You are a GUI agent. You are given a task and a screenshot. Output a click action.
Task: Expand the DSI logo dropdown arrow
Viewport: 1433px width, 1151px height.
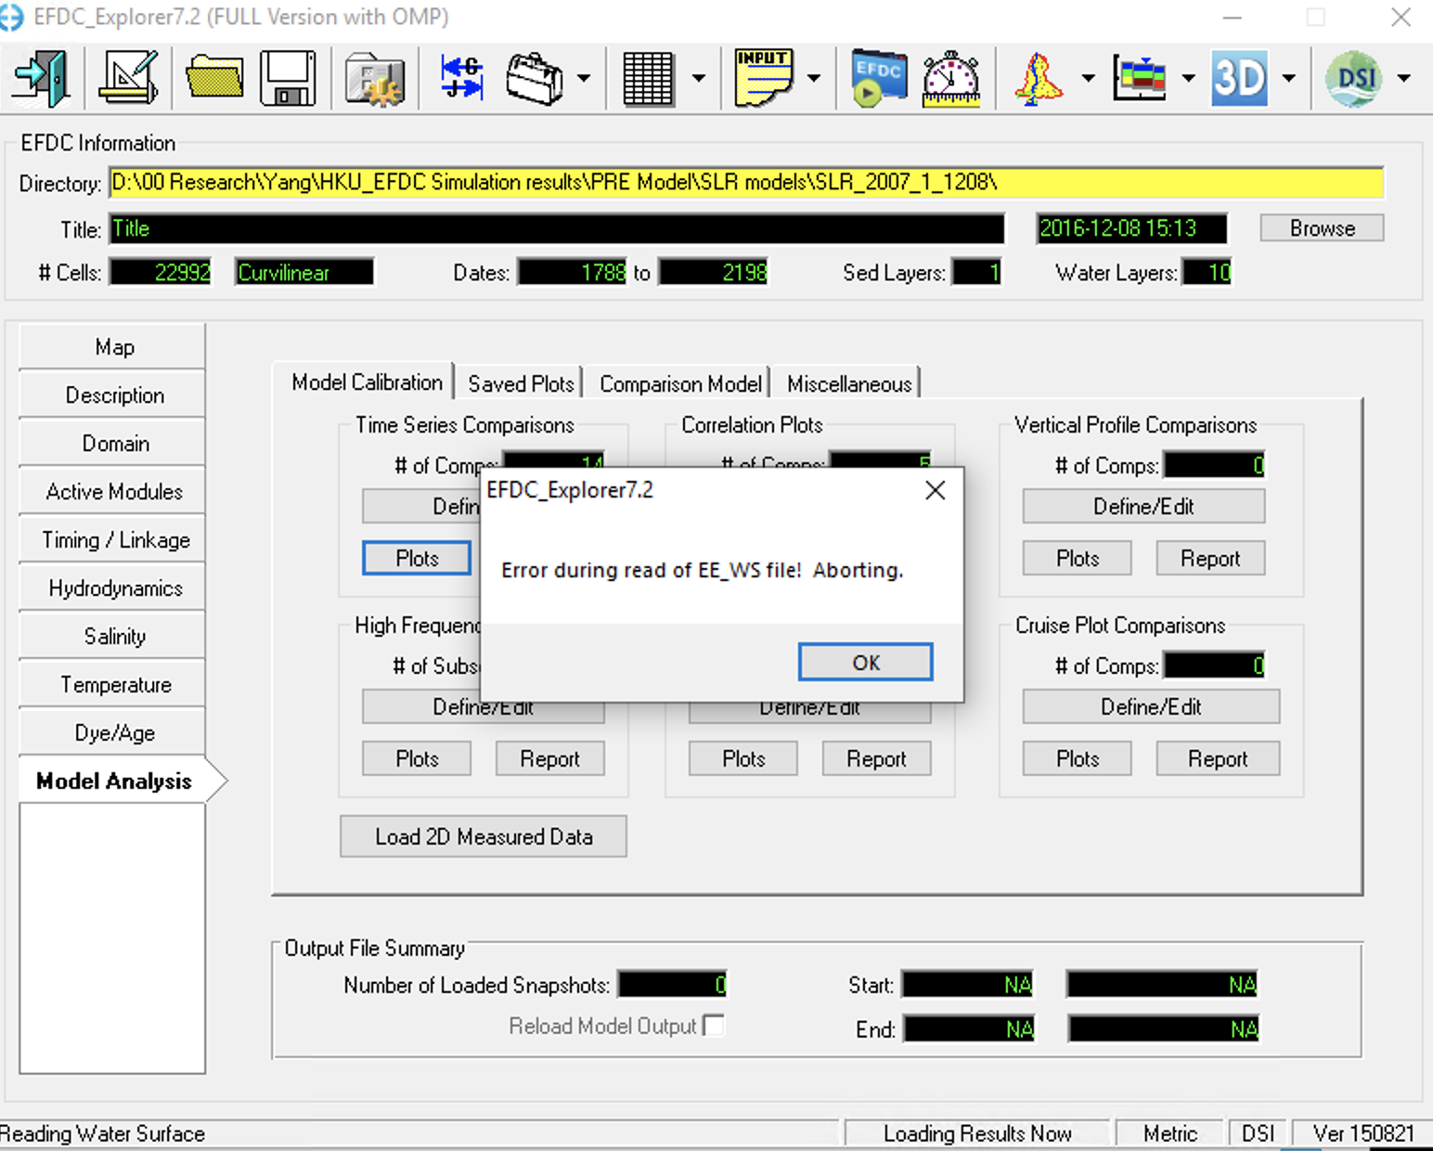1404,78
